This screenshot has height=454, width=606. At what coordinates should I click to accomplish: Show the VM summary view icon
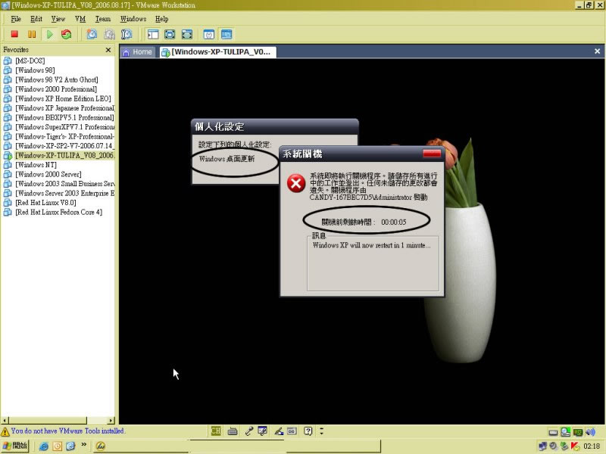[x=209, y=34]
